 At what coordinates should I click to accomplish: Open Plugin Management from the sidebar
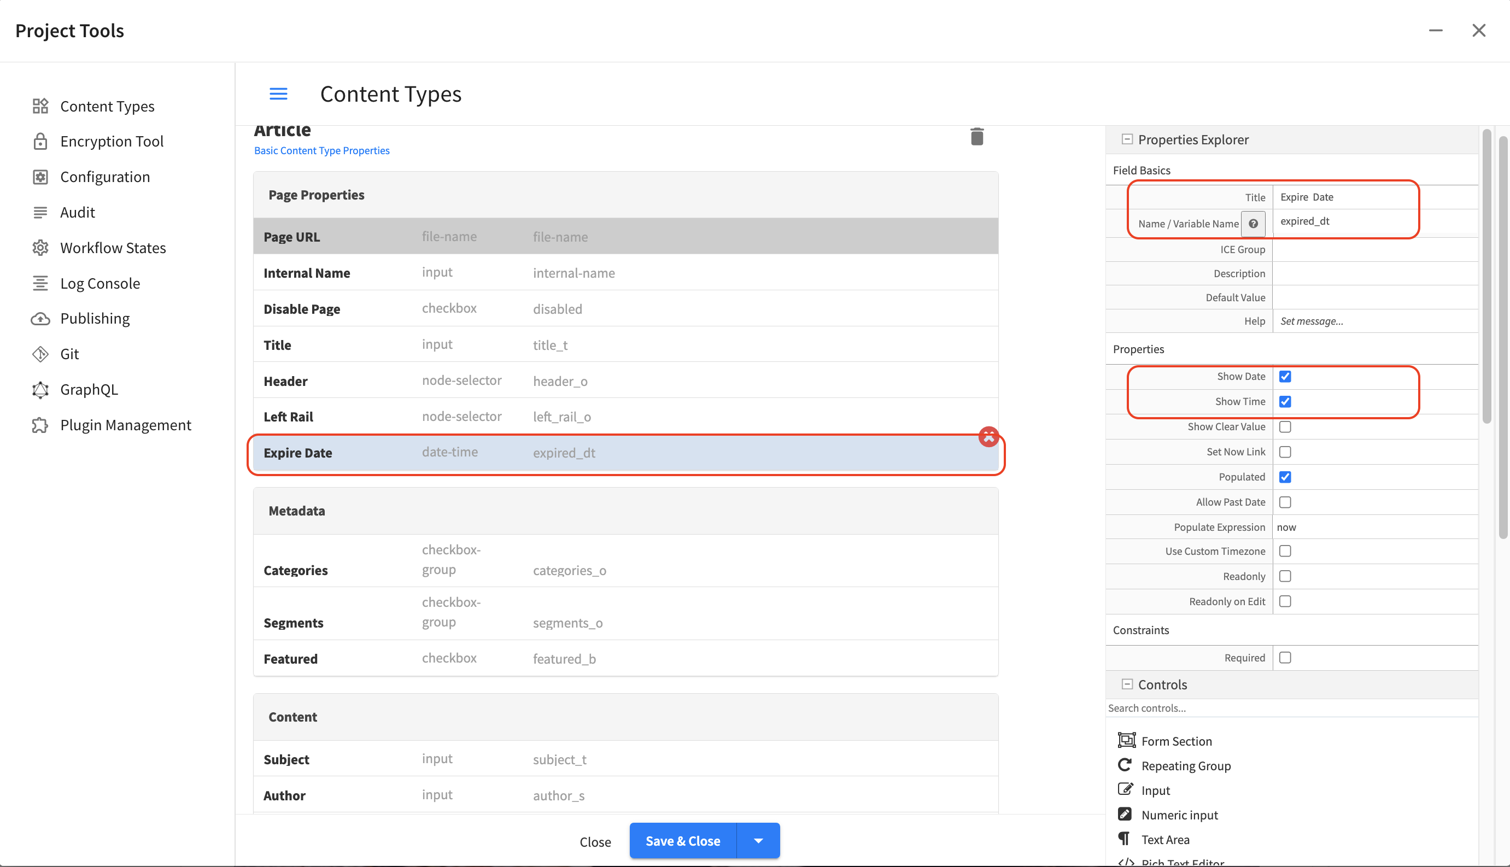coord(125,425)
